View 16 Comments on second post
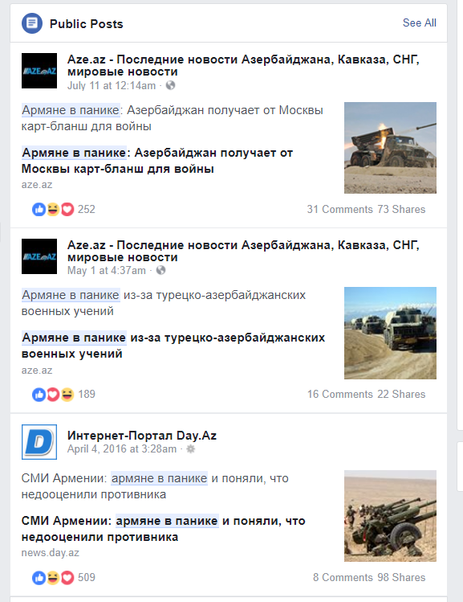This screenshot has height=602, width=463. pos(339,395)
